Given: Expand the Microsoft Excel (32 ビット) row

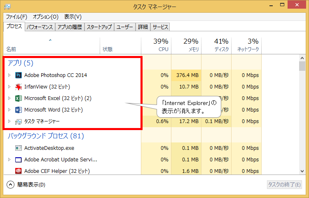Looking at the screenshot, I should click(9, 98).
